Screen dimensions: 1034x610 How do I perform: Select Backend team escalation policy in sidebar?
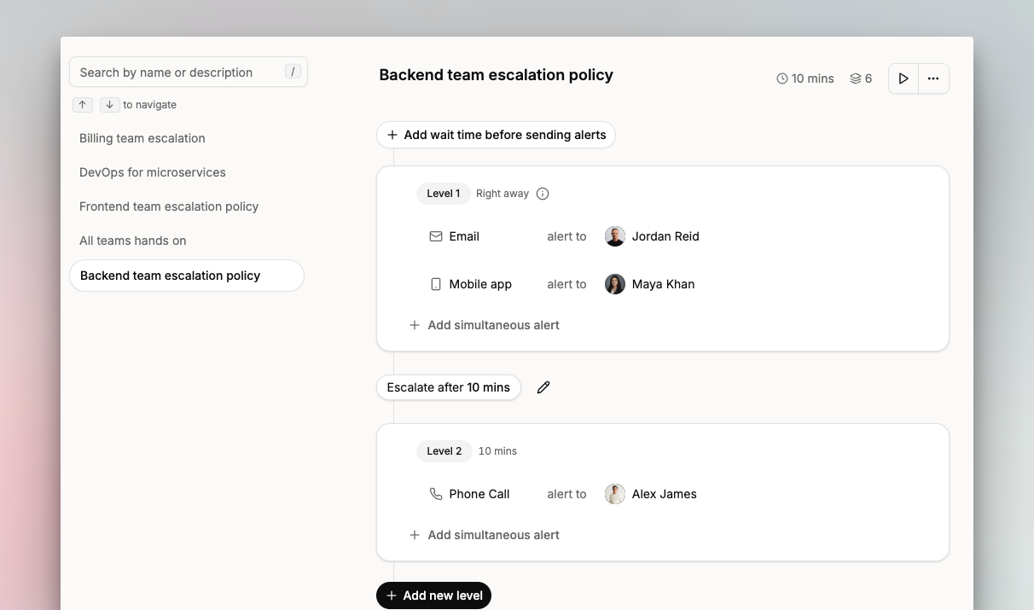[x=187, y=276]
